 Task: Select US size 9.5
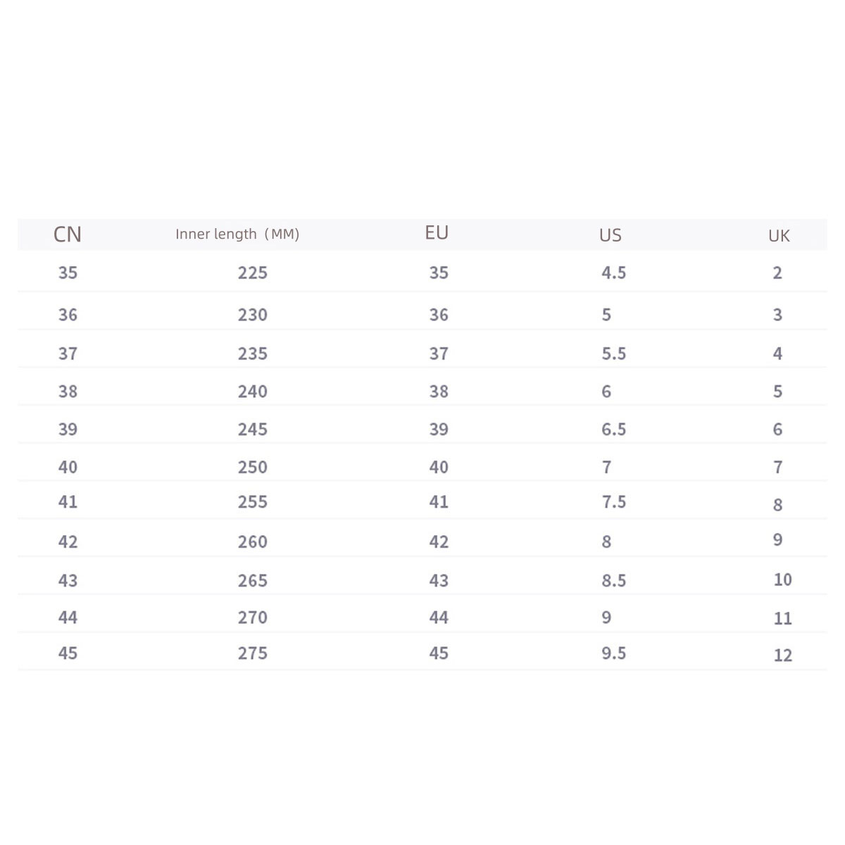click(x=613, y=653)
